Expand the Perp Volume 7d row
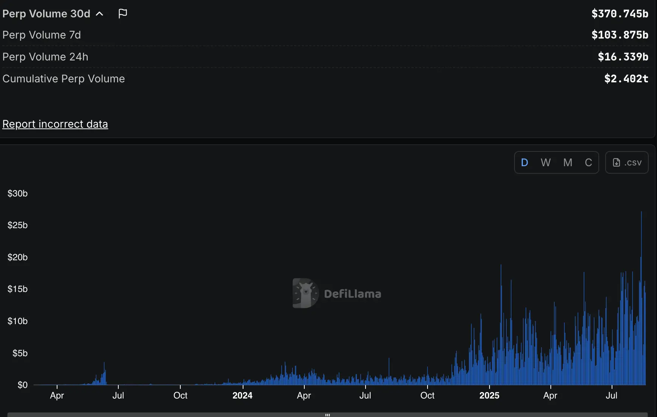 tap(42, 35)
